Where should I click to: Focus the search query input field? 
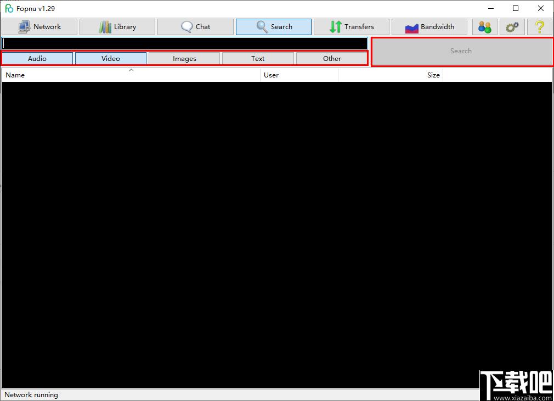[185, 43]
